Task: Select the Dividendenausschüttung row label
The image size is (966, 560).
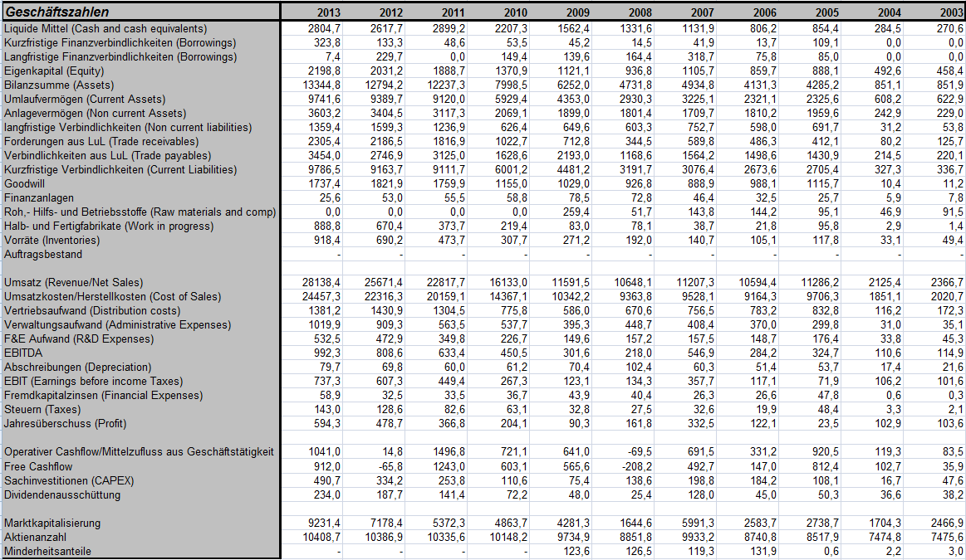Action: (x=62, y=495)
